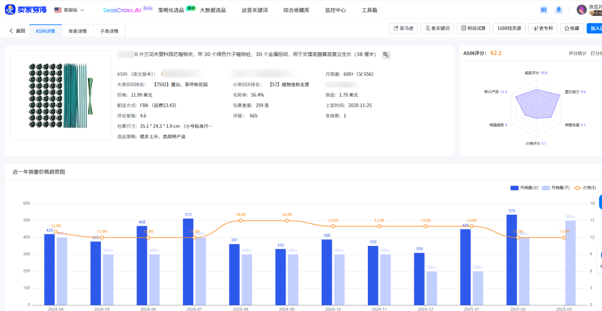602x311 pixels.
Task: Open the 工具箱 menu
Action: pos(370,10)
